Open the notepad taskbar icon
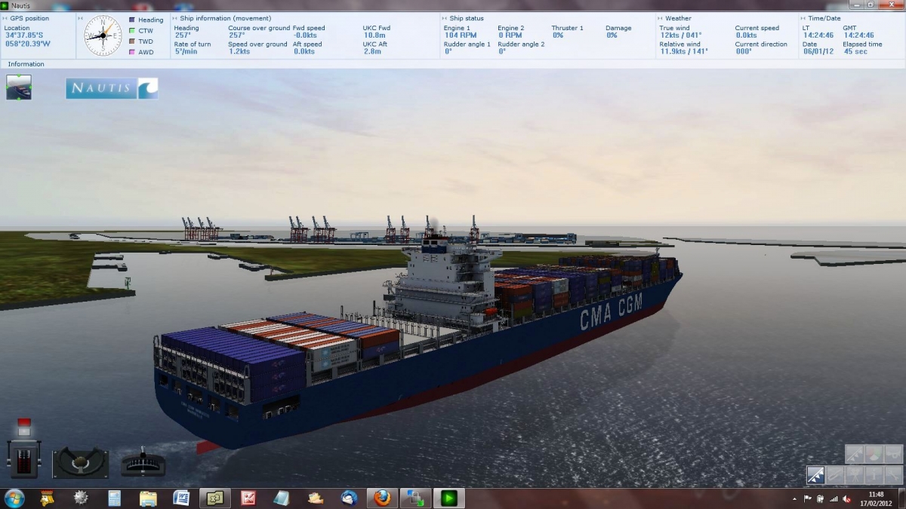Viewport: 906px width, 509px height. (282, 498)
